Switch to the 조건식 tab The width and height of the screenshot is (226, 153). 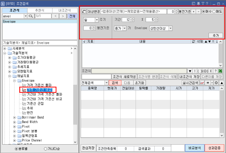tap(15, 11)
